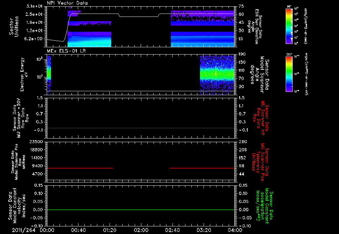Click the red trace in MU Scanner +30V panel

point(140,128)
